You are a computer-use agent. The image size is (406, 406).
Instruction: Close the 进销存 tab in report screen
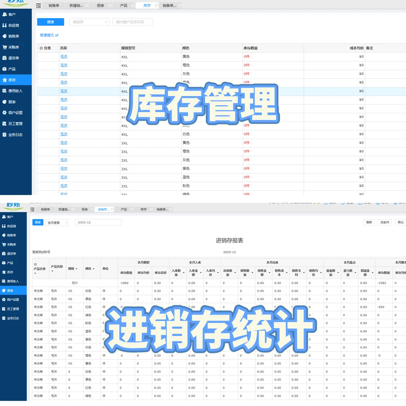[112, 209]
